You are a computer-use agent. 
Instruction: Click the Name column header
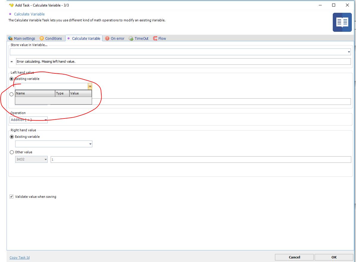click(35, 94)
